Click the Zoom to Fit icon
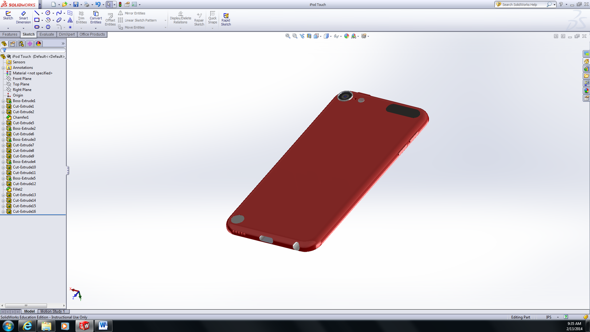The width and height of the screenshot is (590, 332). [288, 36]
